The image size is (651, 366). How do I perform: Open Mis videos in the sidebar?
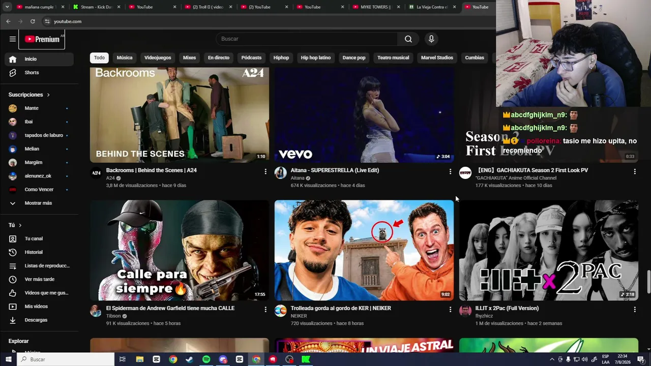click(x=39, y=307)
